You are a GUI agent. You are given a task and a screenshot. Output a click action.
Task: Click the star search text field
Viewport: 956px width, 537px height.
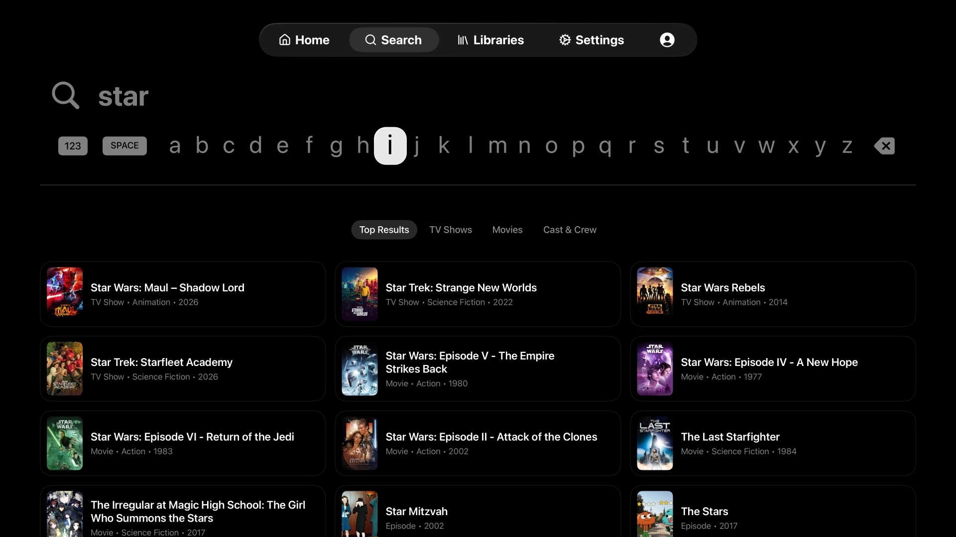[x=478, y=95]
